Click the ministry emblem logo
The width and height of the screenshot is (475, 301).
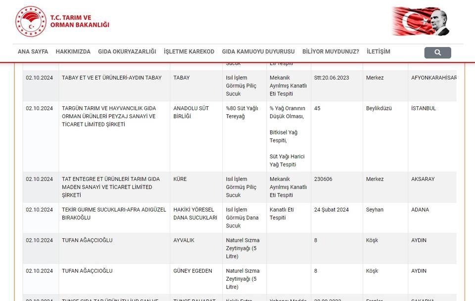[x=31, y=21]
